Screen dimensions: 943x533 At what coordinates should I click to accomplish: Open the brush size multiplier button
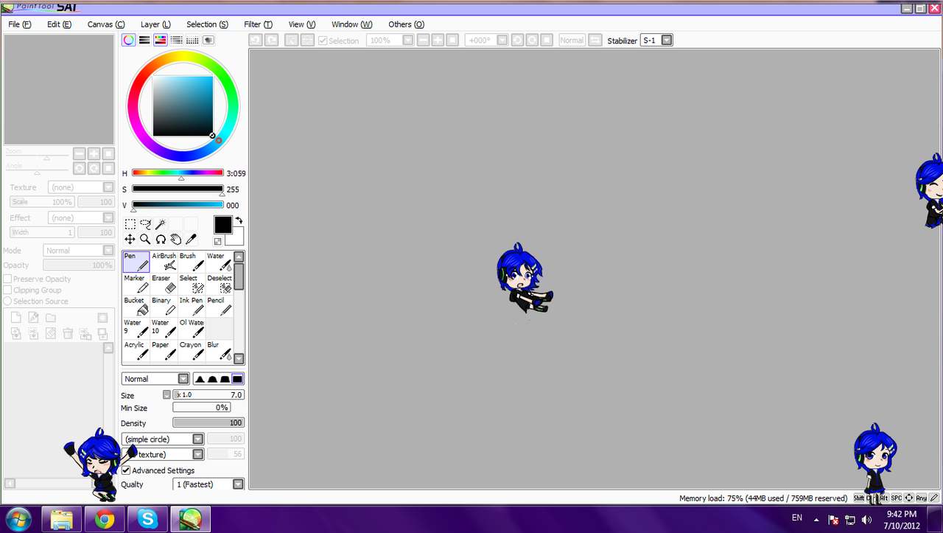[166, 394]
